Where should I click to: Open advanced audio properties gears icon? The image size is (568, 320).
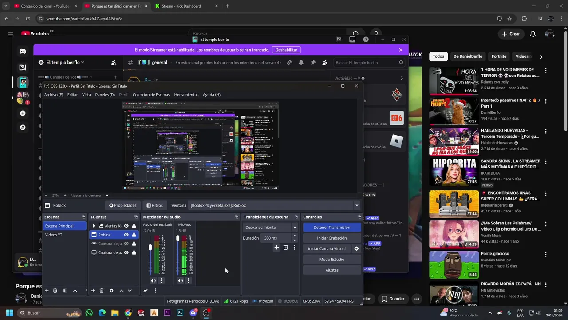145,291
